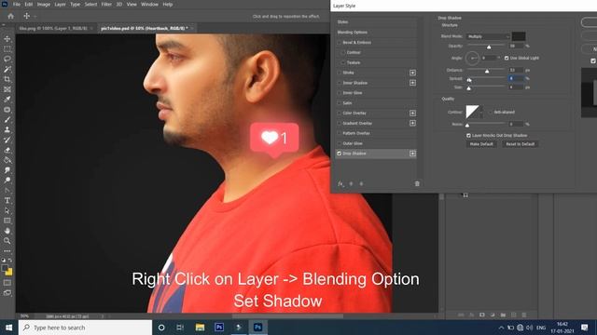Select the Eyedropper tool
The height and width of the screenshot is (335, 597).
[x=7, y=100]
